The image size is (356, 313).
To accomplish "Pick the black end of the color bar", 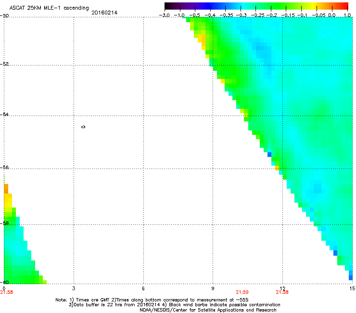I will 167,6.
